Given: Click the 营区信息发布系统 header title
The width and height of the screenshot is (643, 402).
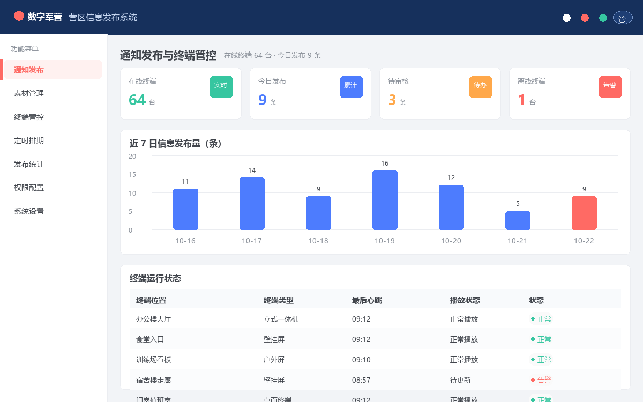Looking at the screenshot, I should [x=103, y=17].
